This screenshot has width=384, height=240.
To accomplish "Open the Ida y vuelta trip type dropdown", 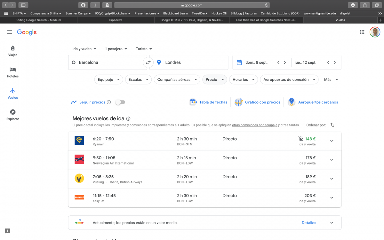I will pos(84,49).
